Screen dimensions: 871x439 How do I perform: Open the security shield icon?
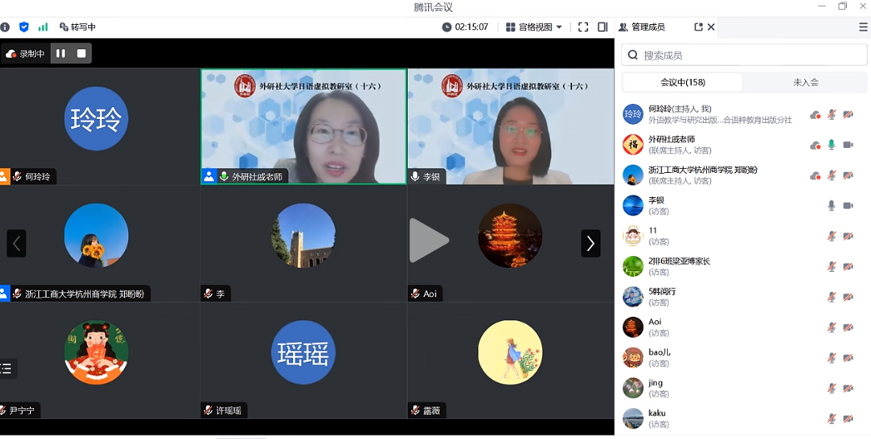[24, 27]
